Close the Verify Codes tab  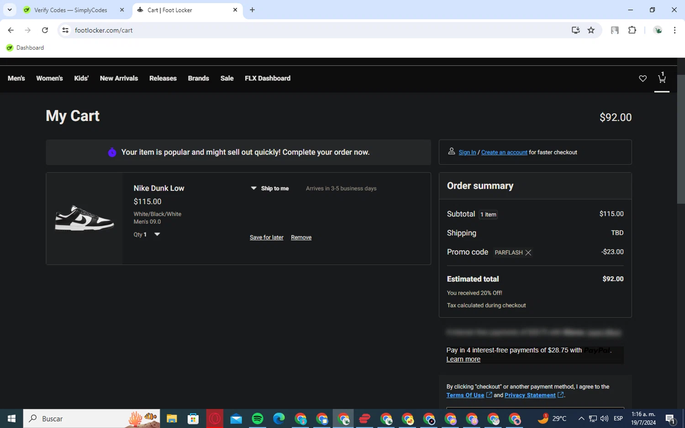pos(122,10)
